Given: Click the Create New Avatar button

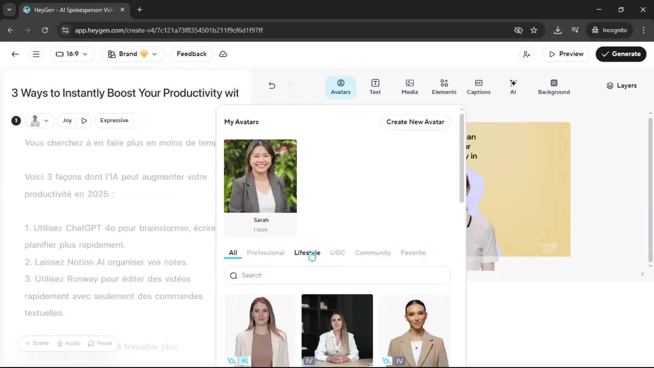Looking at the screenshot, I should [415, 122].
